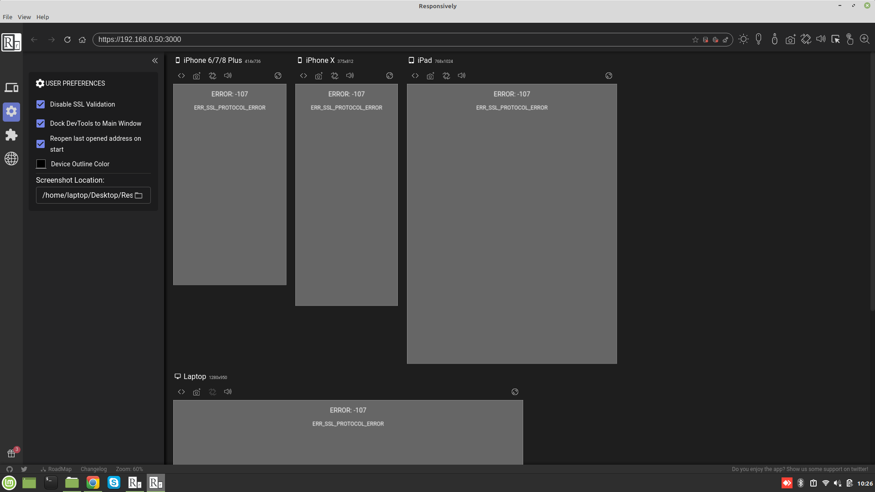This screenshot has height=492, width=875.
Task: Open User Preferences gear in sidebar
Action: [x=11, y=112]
